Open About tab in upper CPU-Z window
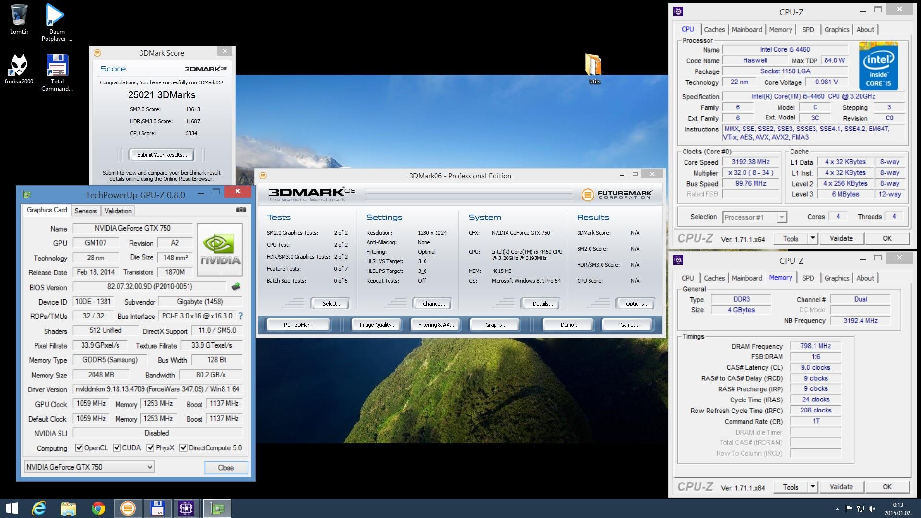This screenshot has height=518, width=921. [865, 30]
